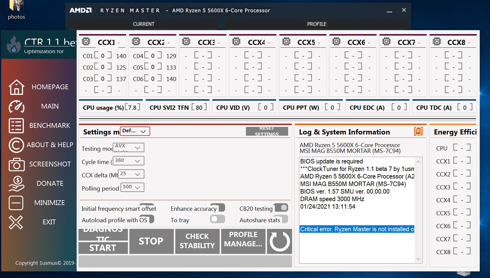This screenshot has height=278, width=490.
Task: Click the CCX2 chip icon
Action: point(136,41)
